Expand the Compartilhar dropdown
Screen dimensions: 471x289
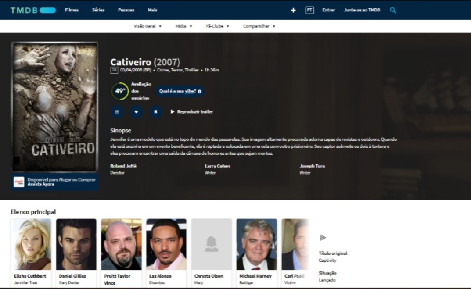(259, 26)
